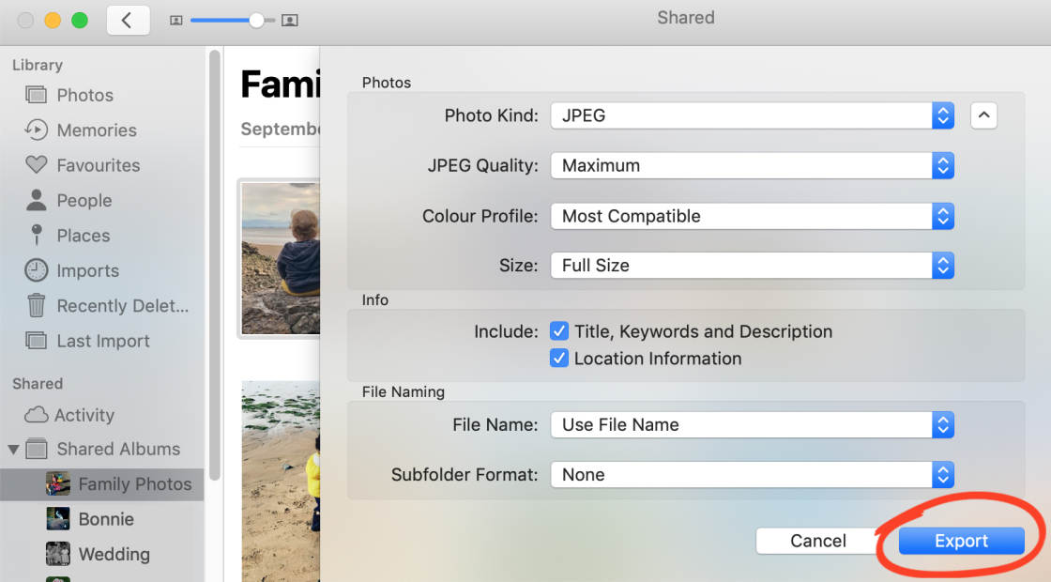This screenshot has height=582, width=1051.
Task: Click the Family Photos album name
Action: pos(135,483)
